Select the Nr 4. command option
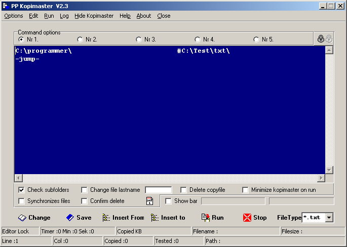Image resolution: width=347 pixels, height=247 pixels. [x=198, y=39]
